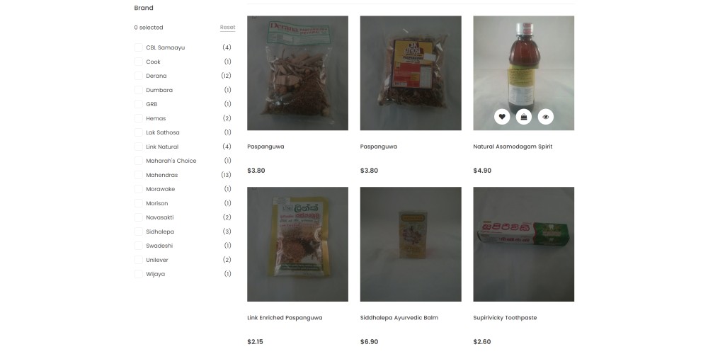Reset the selected brand filters
708x354 pixels.
click(227, 28)
